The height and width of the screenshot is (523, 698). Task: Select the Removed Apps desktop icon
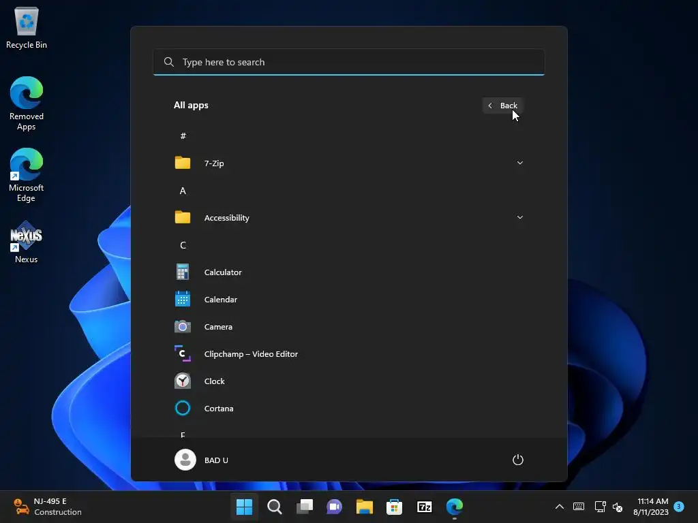click(x=27, y=104)
